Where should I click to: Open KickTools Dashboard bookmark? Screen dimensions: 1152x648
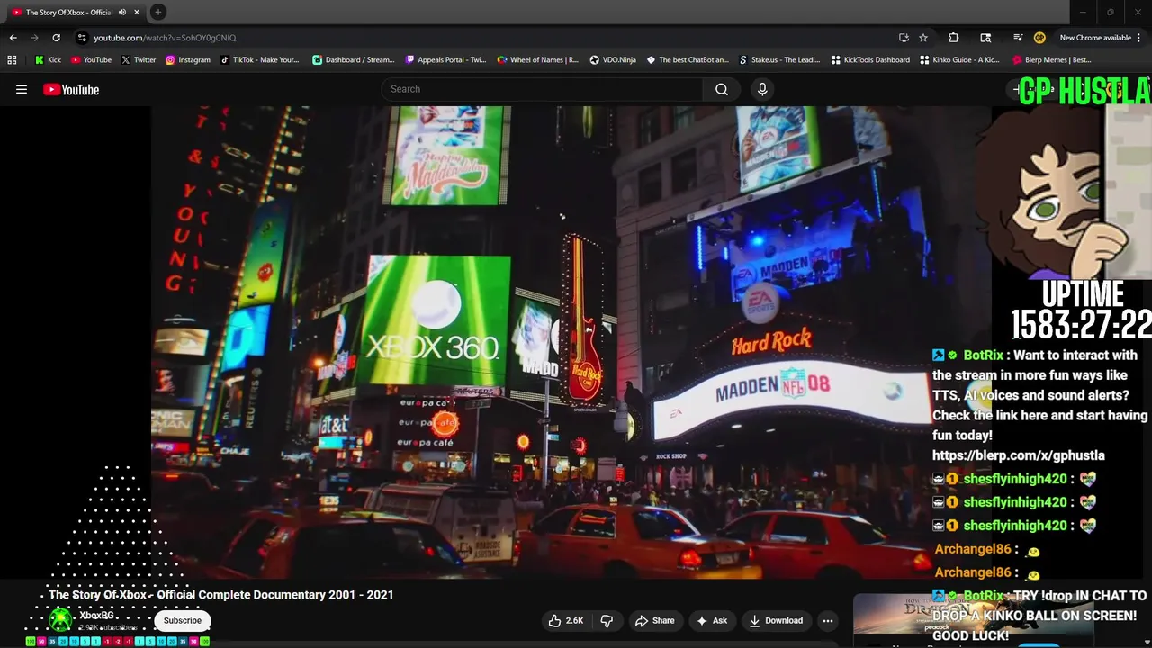(x=870, y=60)
